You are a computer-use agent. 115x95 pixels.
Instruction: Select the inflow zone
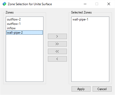click(25, 28)
